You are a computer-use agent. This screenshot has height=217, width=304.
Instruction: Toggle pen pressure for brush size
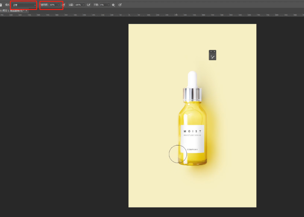(x=120, y=5)
